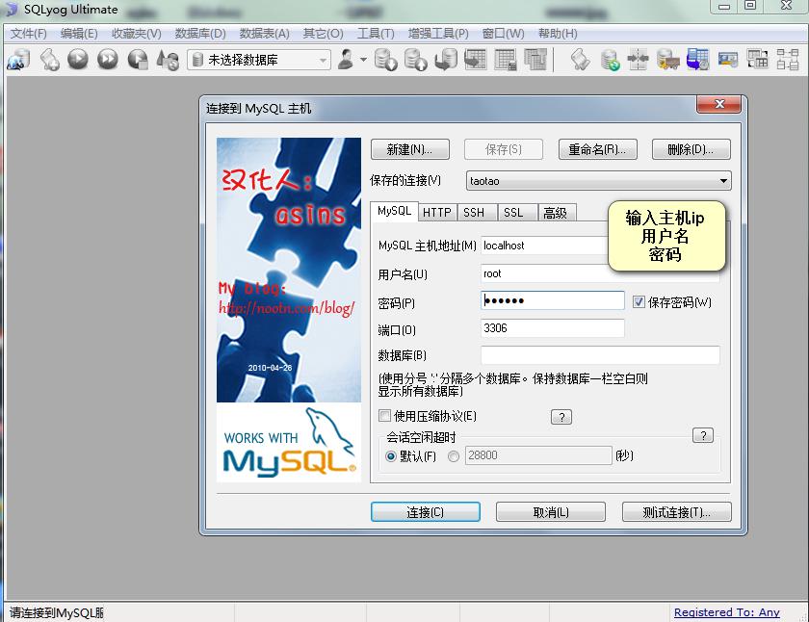
Task: Select the custom timeout radio button
Action: 454,456
